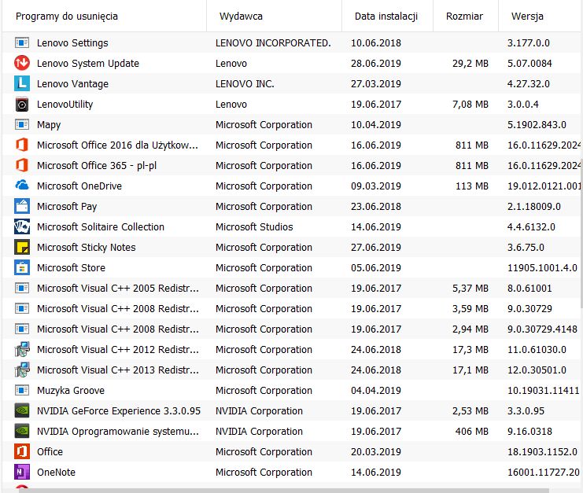Image resolution: width=583 pixels, height=493 pixels.
Task: Sort by Rozmiar column header
Action: (464, 17)
